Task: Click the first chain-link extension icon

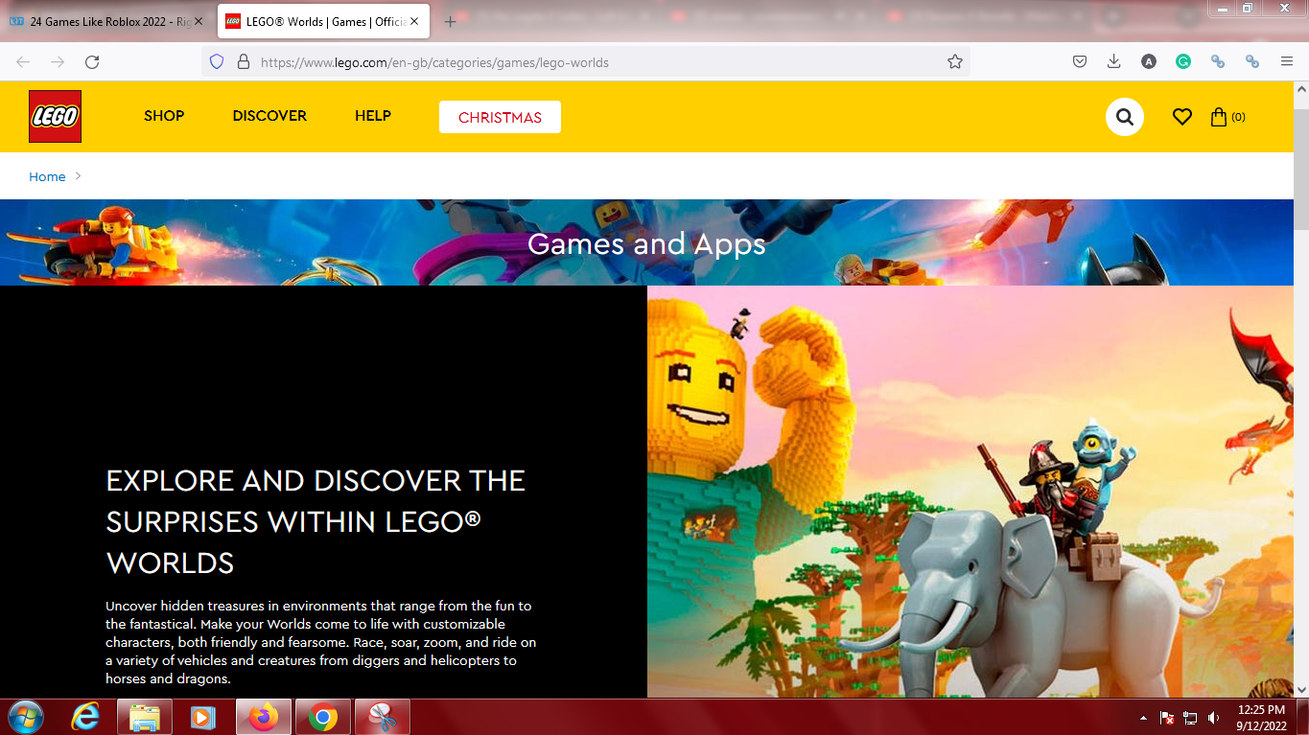Action: pos(1218,62)
